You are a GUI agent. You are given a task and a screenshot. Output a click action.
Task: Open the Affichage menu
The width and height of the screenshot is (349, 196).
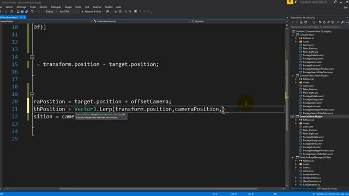point(21,7)
